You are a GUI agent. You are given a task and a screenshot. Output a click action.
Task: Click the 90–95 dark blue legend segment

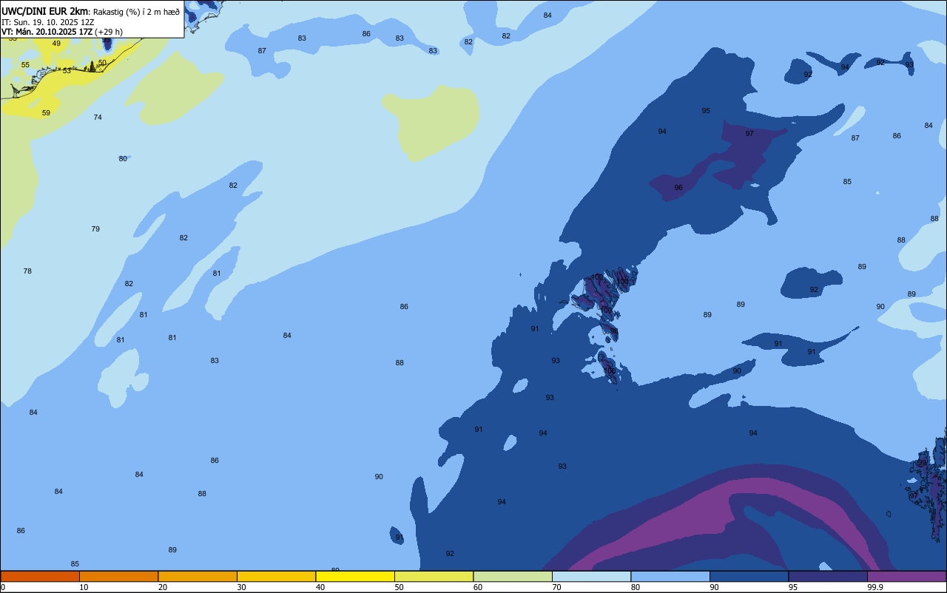click(749, 577)
